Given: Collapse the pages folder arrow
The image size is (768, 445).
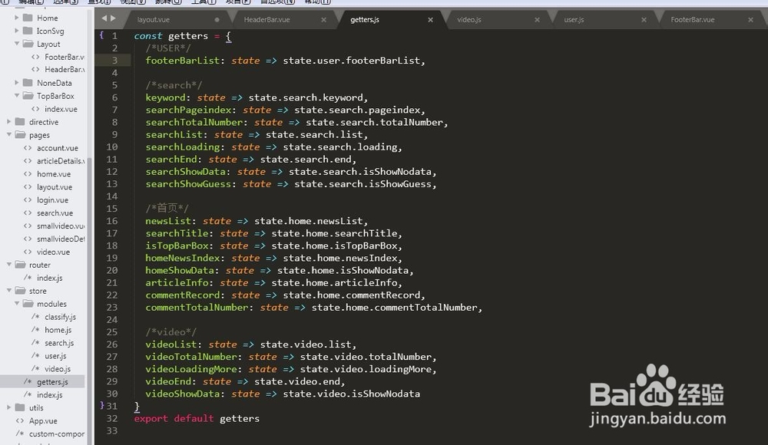Looking at the screenshot, I should coord(8,134).
